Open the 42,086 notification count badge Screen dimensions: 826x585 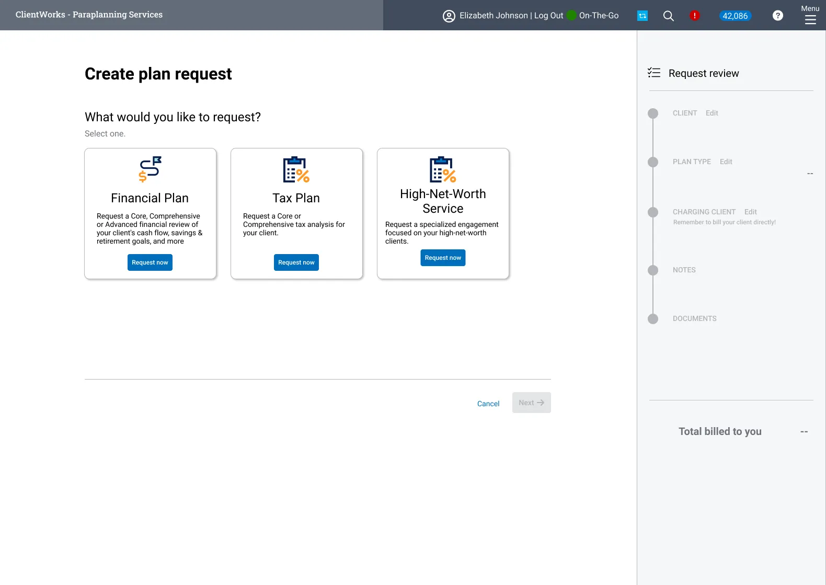(735, 16)
